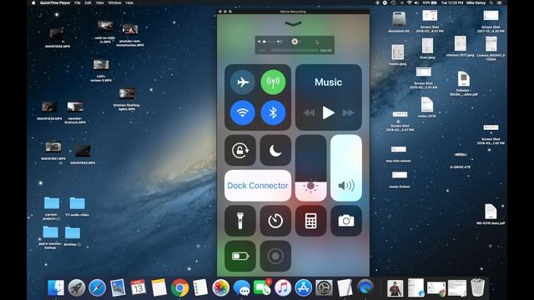Launch Google Chrome from the Dock
Screen dimensions: 534x300
[179, 287]
